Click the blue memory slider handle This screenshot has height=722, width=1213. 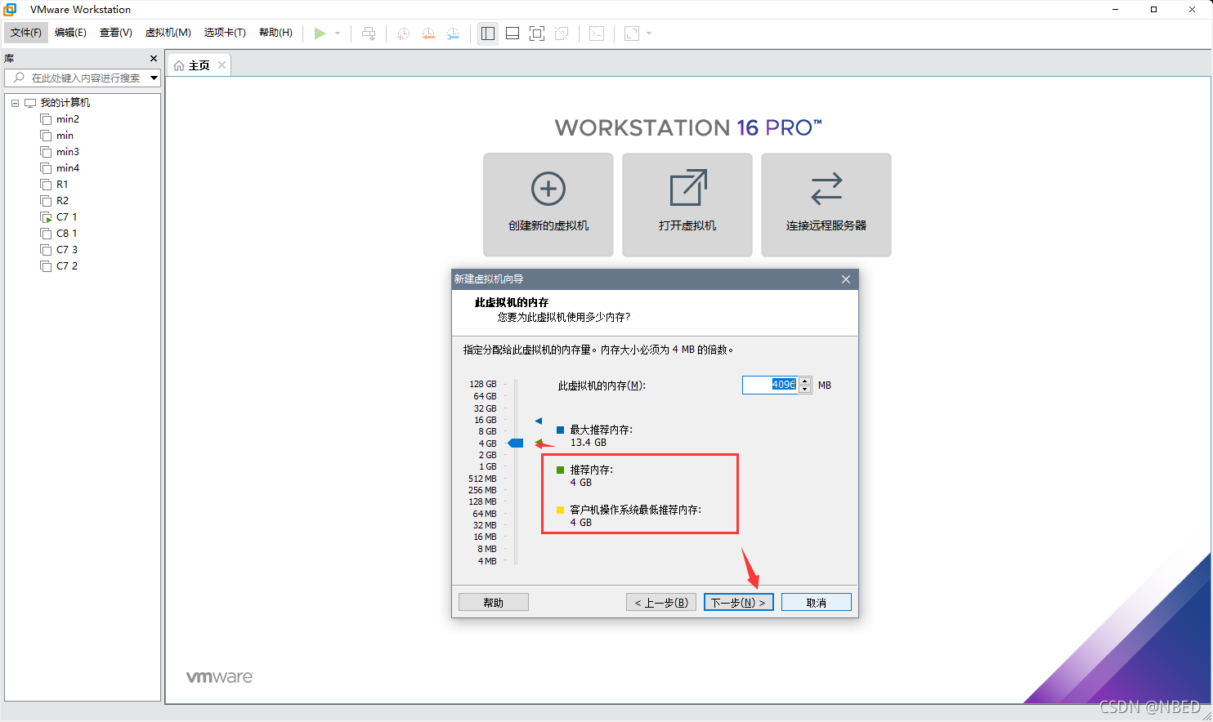(516, 443)
